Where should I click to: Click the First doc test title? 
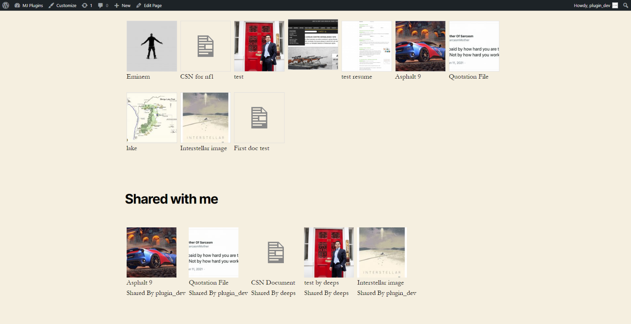coord(252,148)
